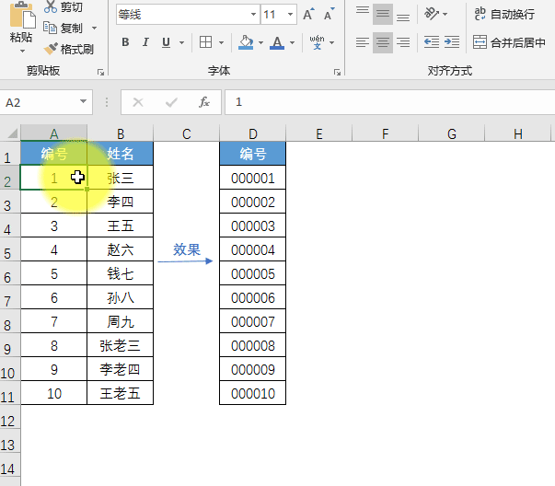Click the formula bar input
This screenshot has height=486, width=555.
point(389,102)
